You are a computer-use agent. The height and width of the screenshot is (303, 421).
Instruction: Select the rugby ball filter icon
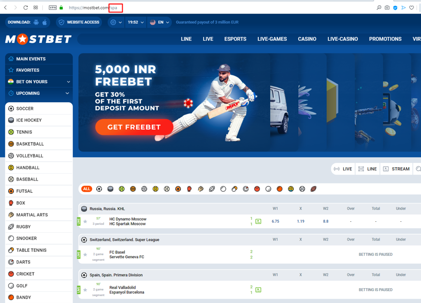pyautogui.click(x=212, y=189)
